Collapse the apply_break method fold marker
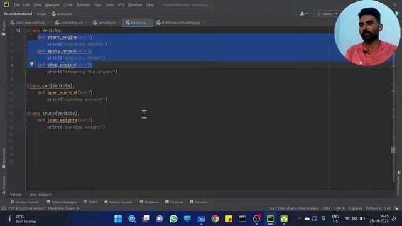Image resolution: width=402 pixels, height=226 pixels. [x=25, y=51]
